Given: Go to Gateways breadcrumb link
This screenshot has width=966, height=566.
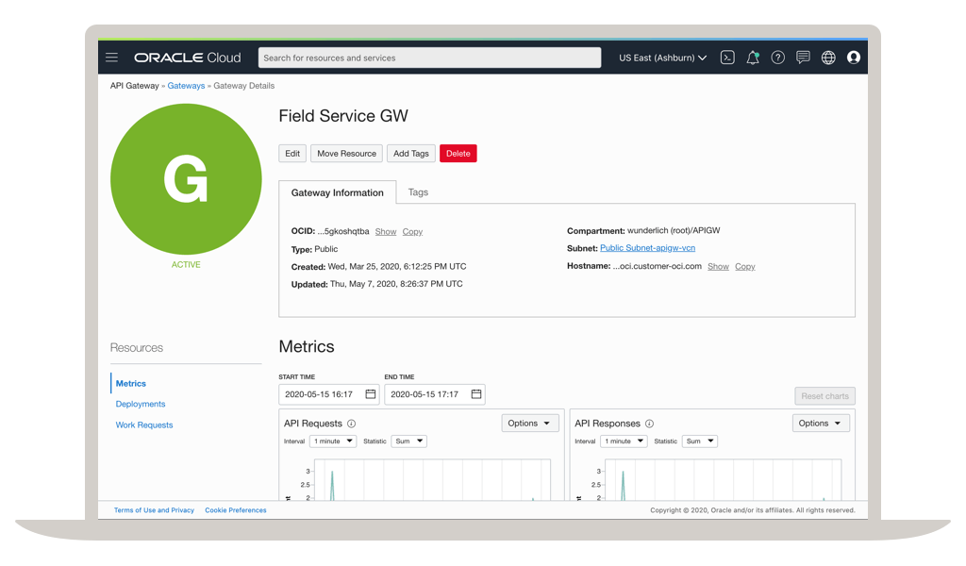Looking at the screenshot, I should (x=186, y=86).
